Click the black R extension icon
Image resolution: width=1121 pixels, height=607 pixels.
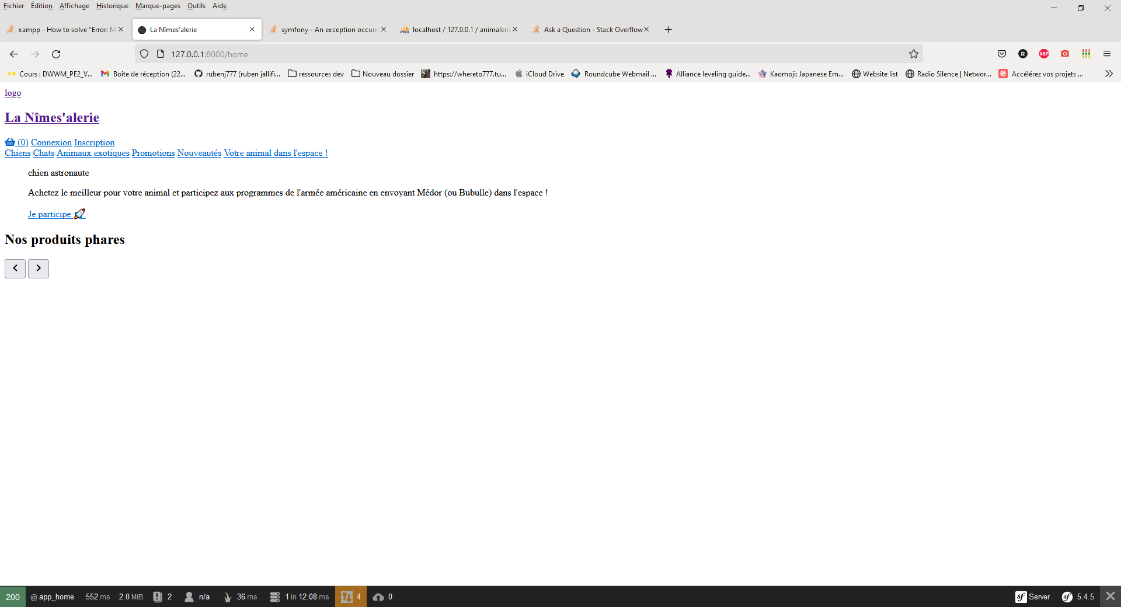1023,54
